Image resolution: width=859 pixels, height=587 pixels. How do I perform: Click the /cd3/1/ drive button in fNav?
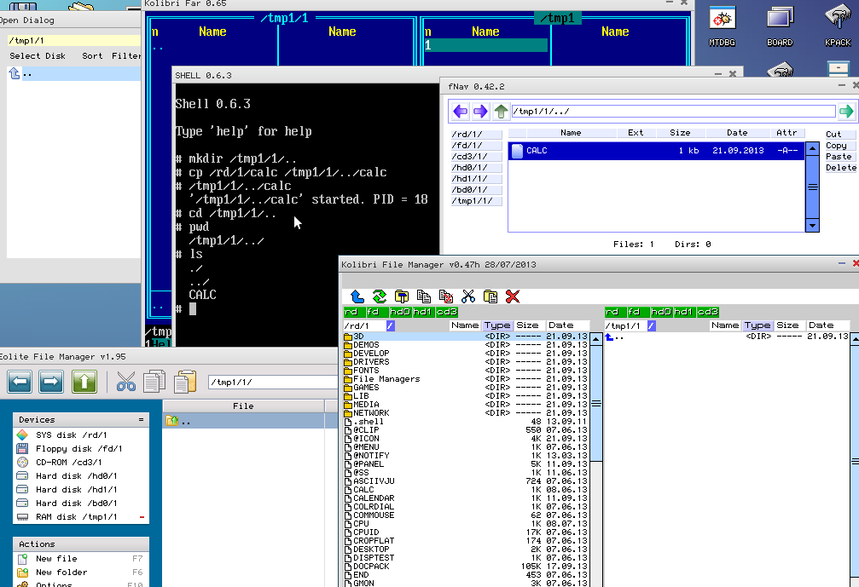tap(476, 157)
